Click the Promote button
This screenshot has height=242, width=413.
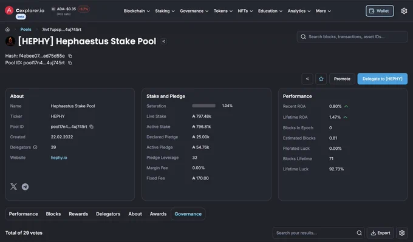pyautogui.click(x=342, y=79)
